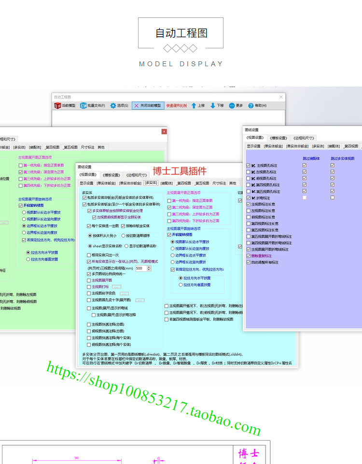Select 显示切割清单名称 radio button

click(x=126, y=246)
